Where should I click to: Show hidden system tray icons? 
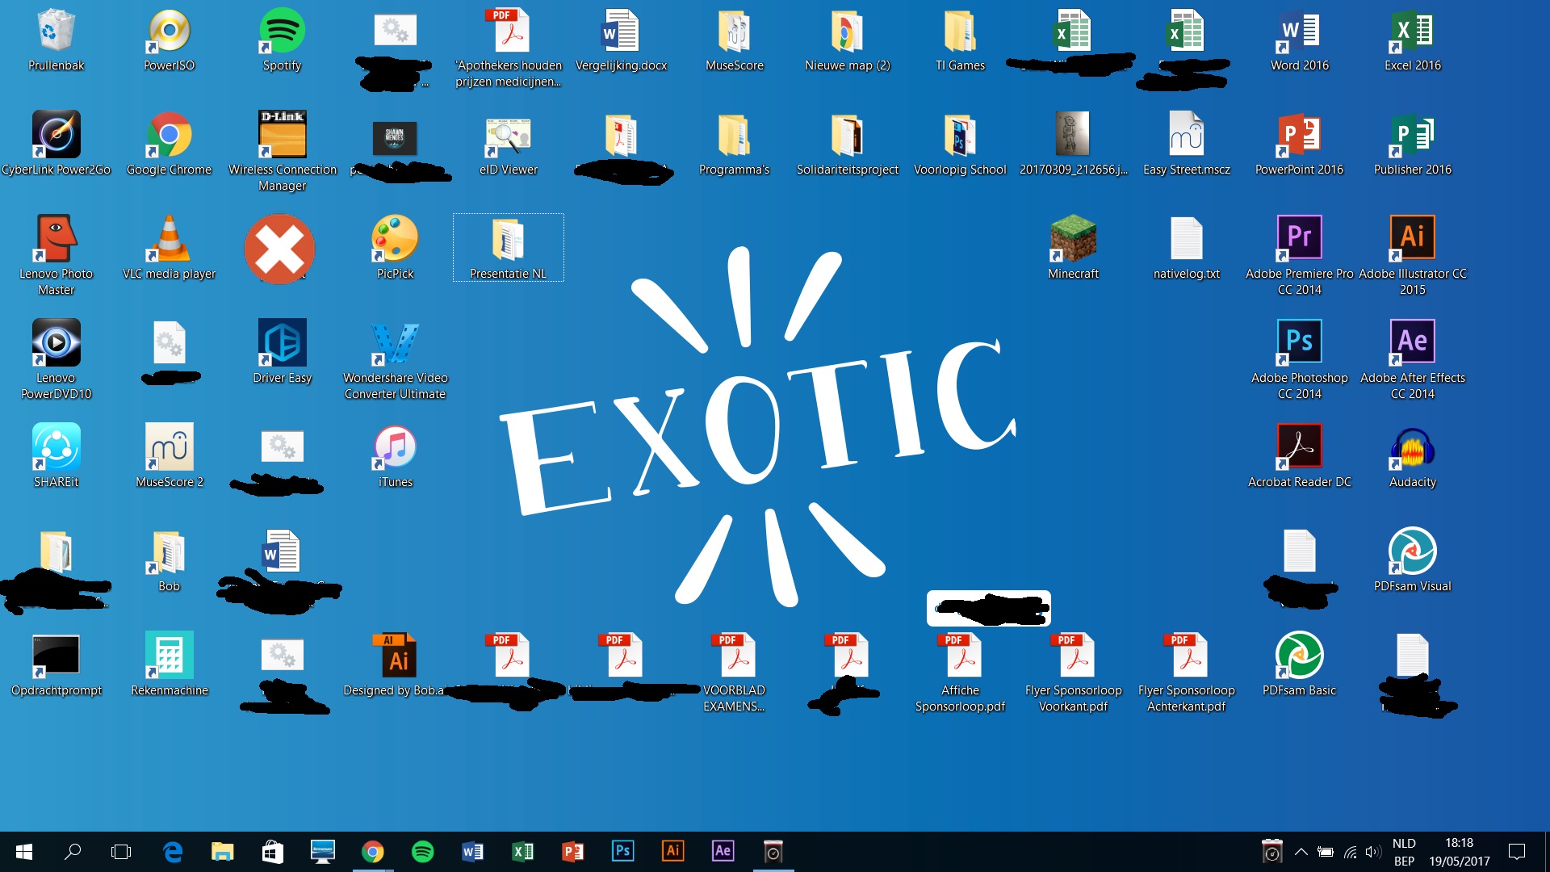[1301, 852]
